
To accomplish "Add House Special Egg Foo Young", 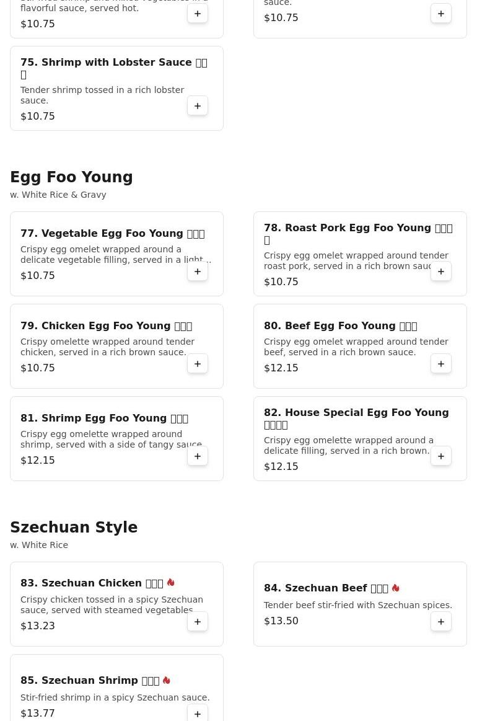I will tap(441, 456).
